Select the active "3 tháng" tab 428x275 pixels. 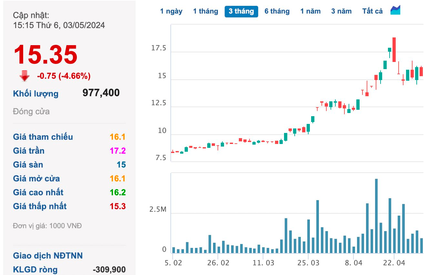241,11
